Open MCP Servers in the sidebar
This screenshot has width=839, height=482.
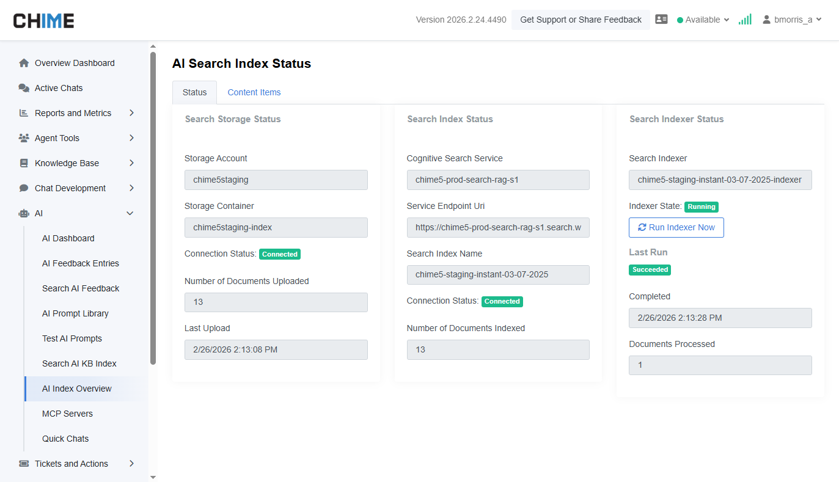click(67, 414)
